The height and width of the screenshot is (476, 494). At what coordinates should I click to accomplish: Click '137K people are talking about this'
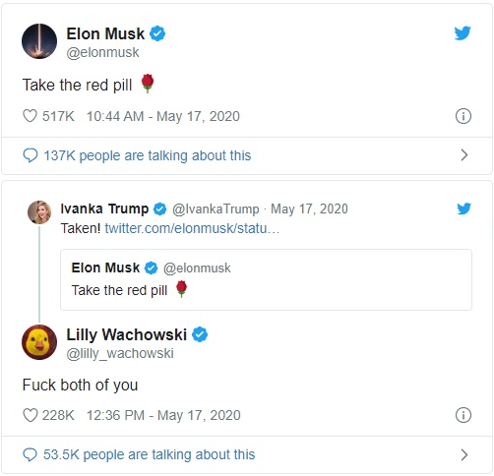[148, 155]
